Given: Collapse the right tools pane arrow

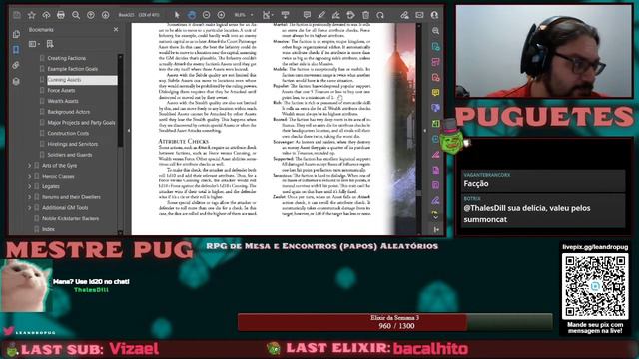Looking at the screenshot, I should coord(425,131).
